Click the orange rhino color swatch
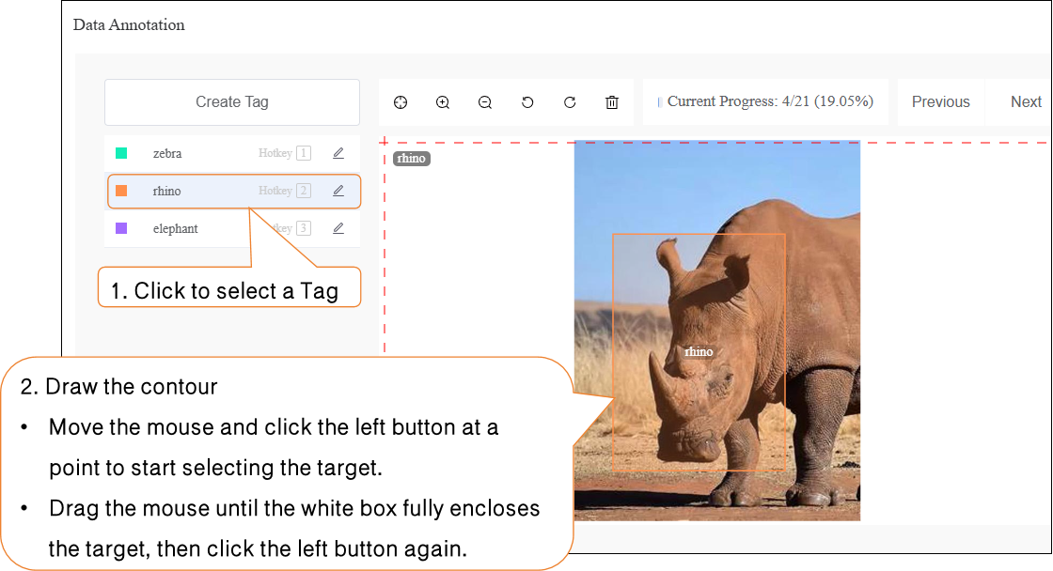The image size is (1053, 571). pyautogui.click(x=121, y=191)
